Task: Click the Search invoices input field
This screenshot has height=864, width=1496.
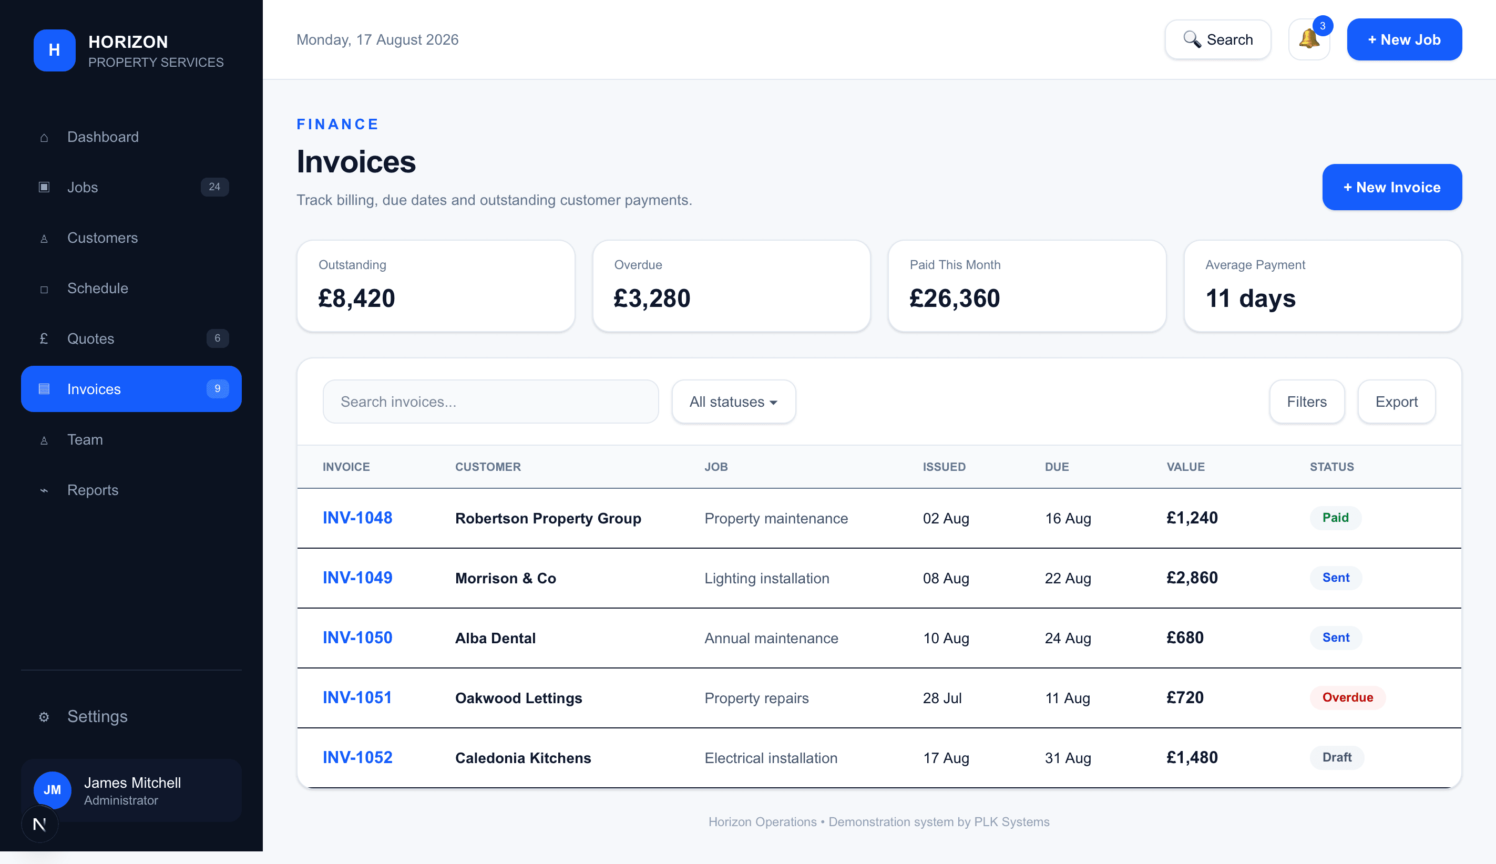Action: pyautogui.click(x=490, y=402)
